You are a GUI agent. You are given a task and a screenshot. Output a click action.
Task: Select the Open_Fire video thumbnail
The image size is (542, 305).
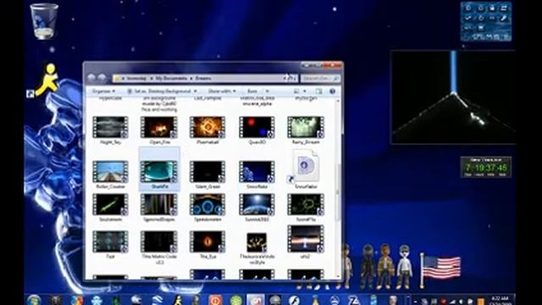coord(159,127)
